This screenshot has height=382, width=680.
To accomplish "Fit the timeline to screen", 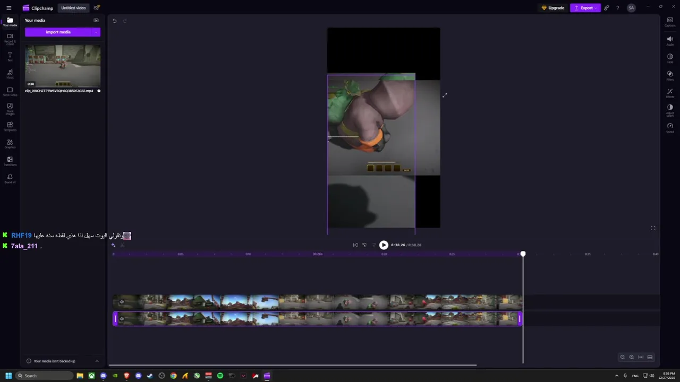I will click(641, 357).
